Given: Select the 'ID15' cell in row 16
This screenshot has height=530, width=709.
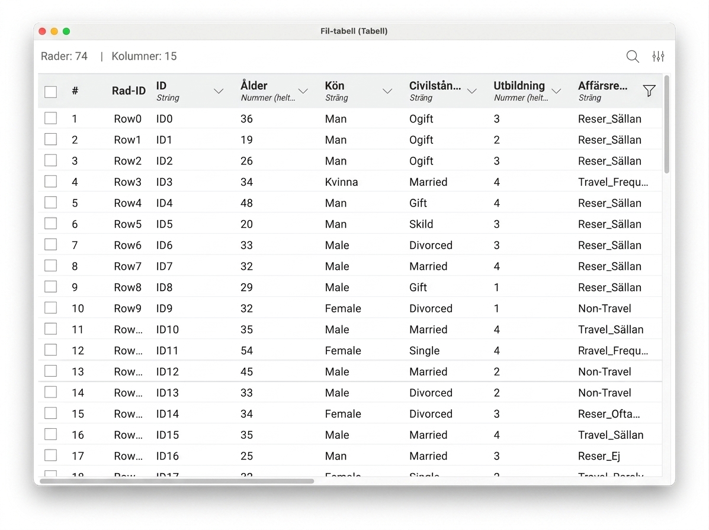Looking at the screenshot, I should pyautogui.click(x=167, y=435).
